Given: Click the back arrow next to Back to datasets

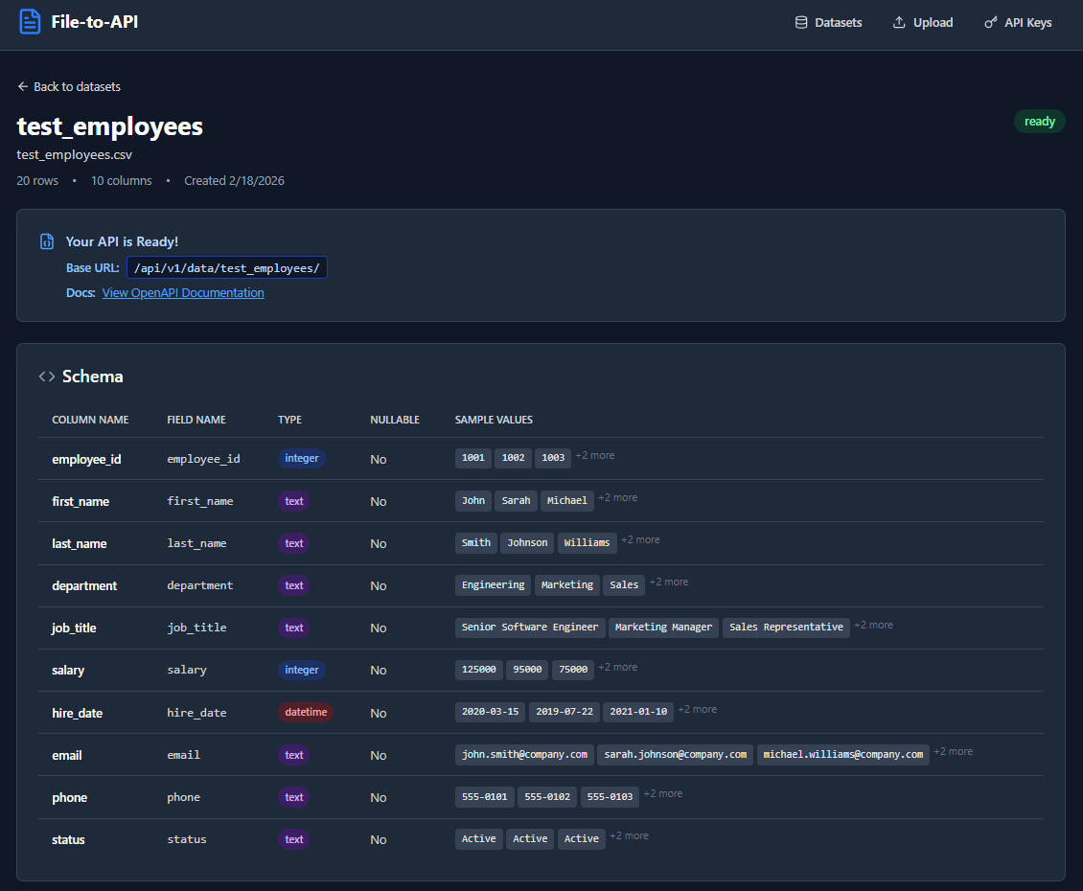Looking at the screenshot, I should coord(22,86).
